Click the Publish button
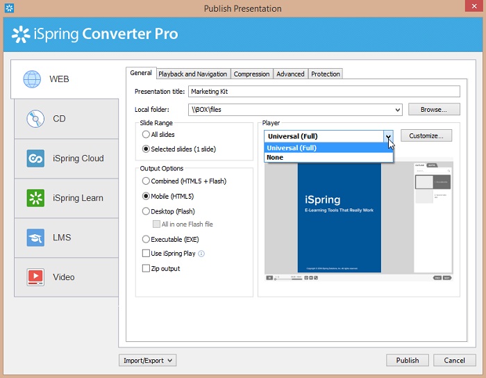The width and height of the screenshot is (486, 378). (408, 361)
